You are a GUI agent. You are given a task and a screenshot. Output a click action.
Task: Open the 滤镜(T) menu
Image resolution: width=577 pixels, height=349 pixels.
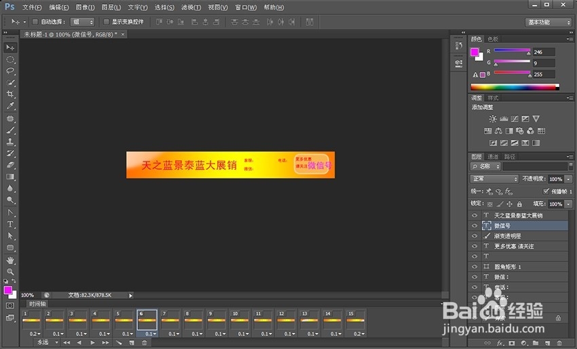coord(191,7)
